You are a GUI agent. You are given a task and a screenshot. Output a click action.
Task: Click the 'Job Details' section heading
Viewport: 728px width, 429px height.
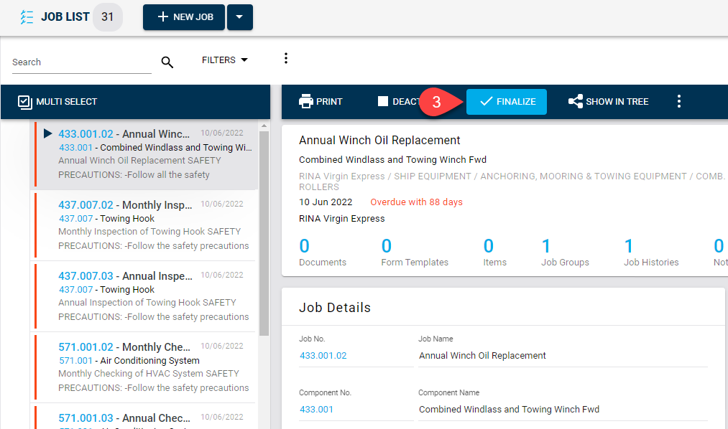point(335,308)
